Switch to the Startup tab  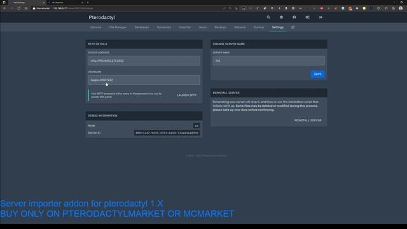click(259, 27)
